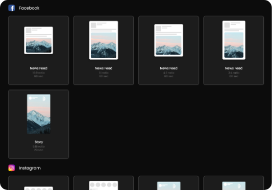Viewport: 272px width, 190px height.
Task: Click the "4:3 ratio" label
Action: (168, 73)
